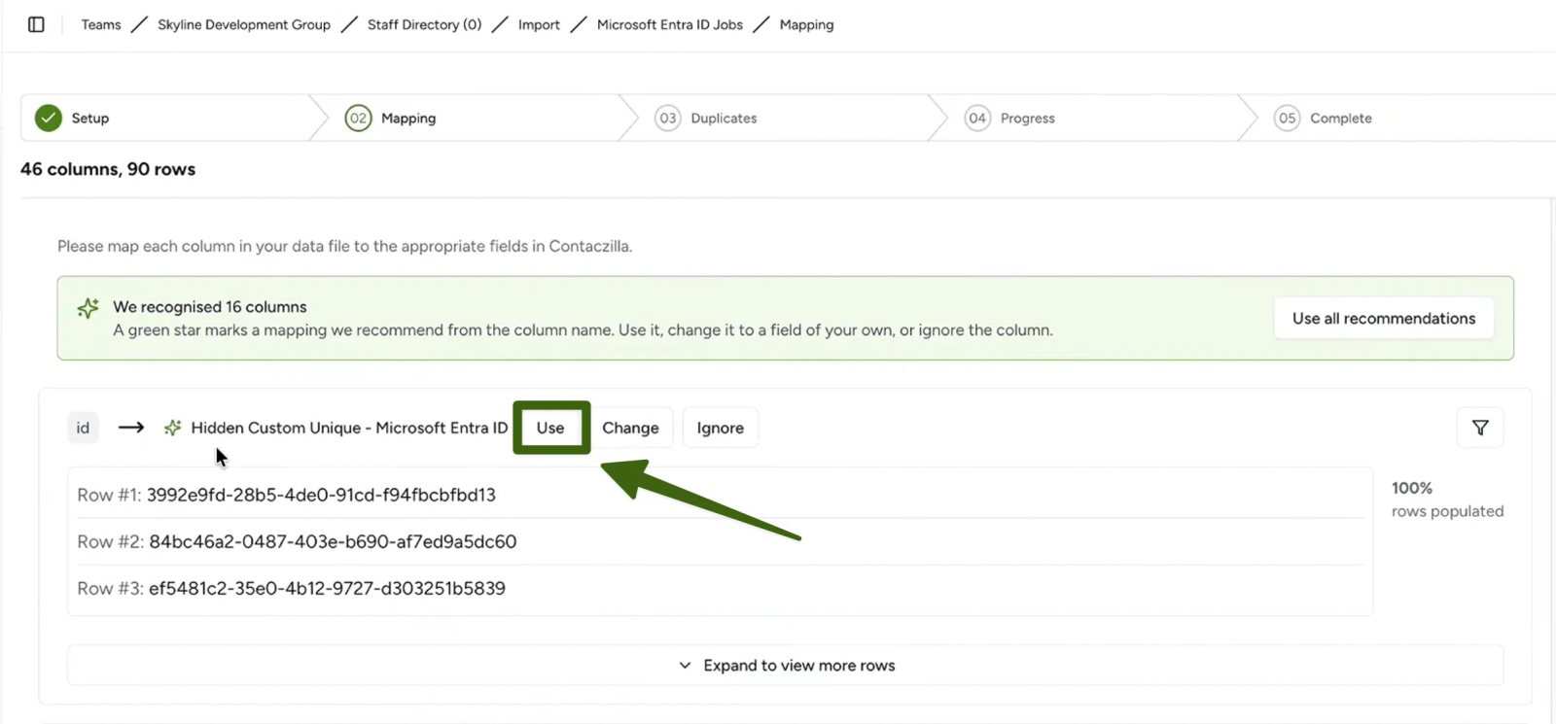Click the sparkle icon in recognised columns banner
This screenshot has width=1556, height=724.
(x=88, y=308)
